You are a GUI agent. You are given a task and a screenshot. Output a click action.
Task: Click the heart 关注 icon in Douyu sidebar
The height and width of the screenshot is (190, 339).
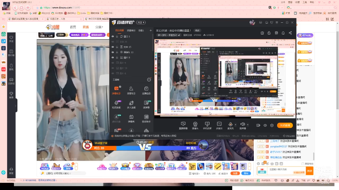pos(11,38)
